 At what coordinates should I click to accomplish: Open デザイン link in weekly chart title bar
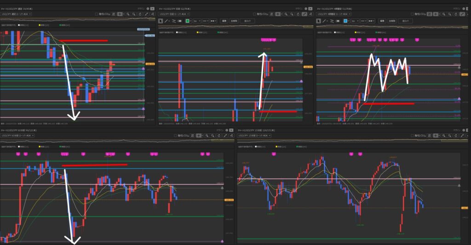click(x=141, y=9)
